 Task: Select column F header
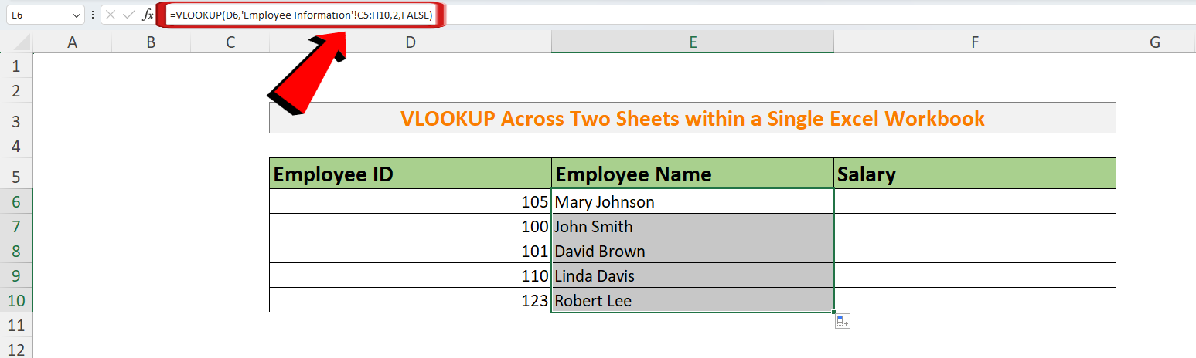[974, 42]
